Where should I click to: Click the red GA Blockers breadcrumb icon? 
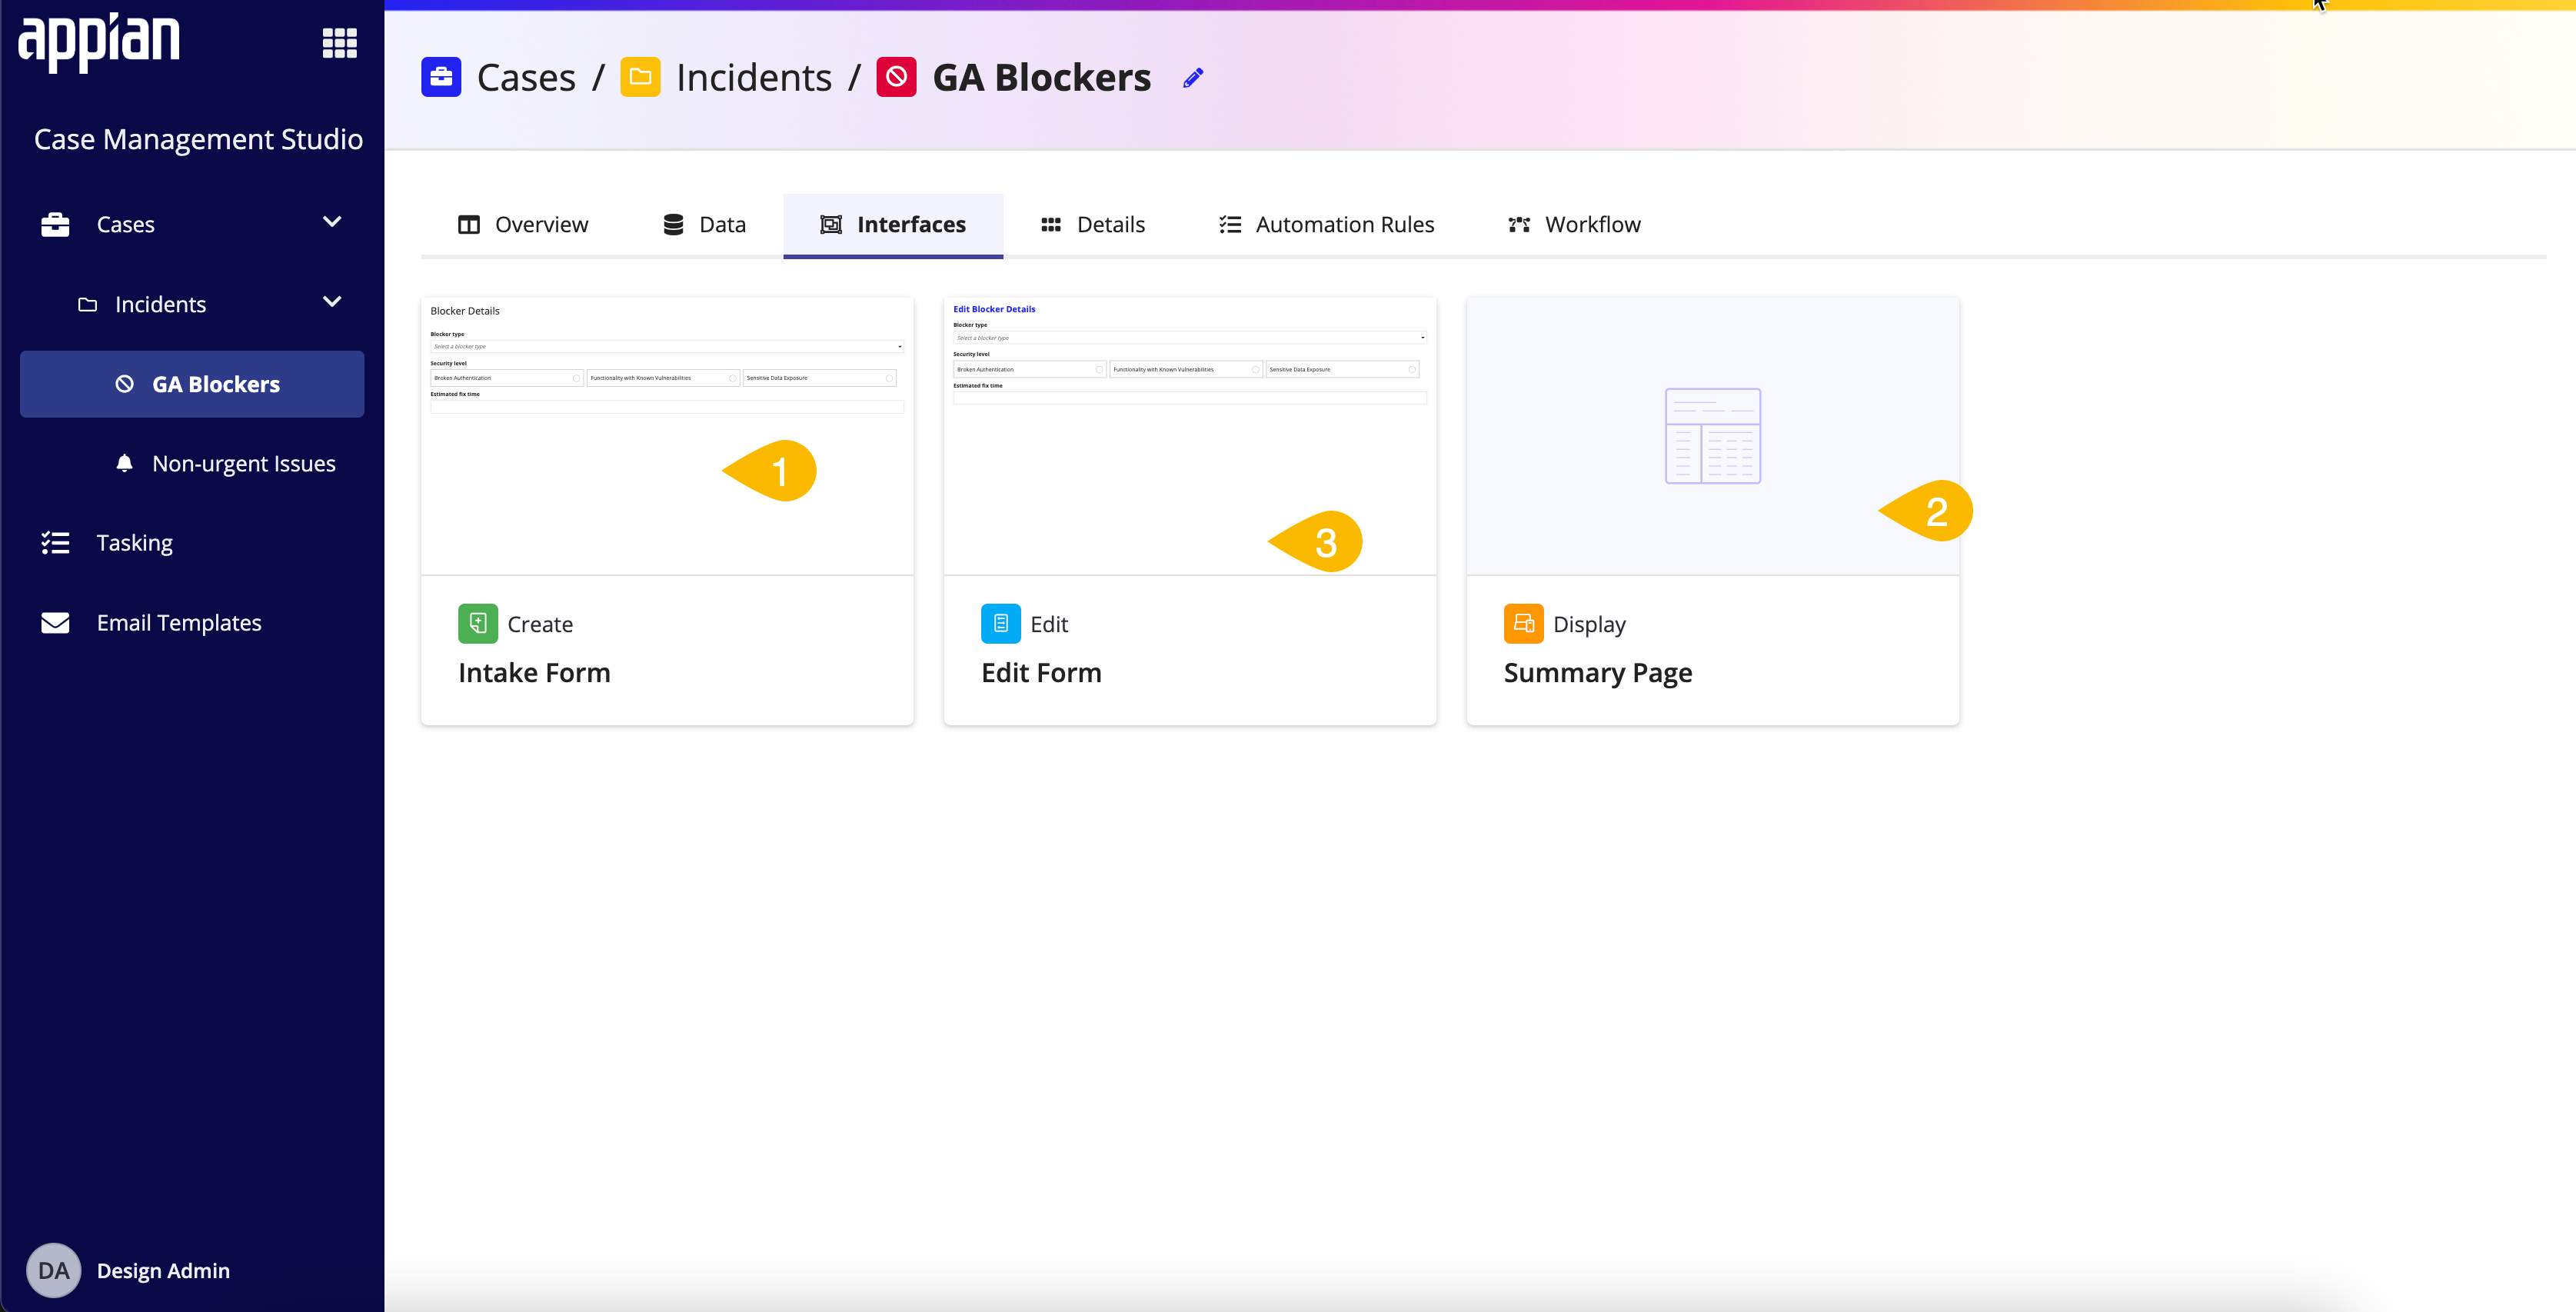click(x=896, y=77)
